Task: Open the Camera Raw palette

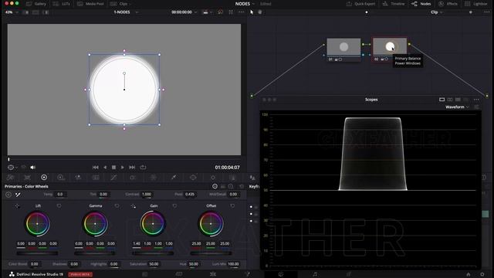Action: pyautogui.click(x=10, y=178)
